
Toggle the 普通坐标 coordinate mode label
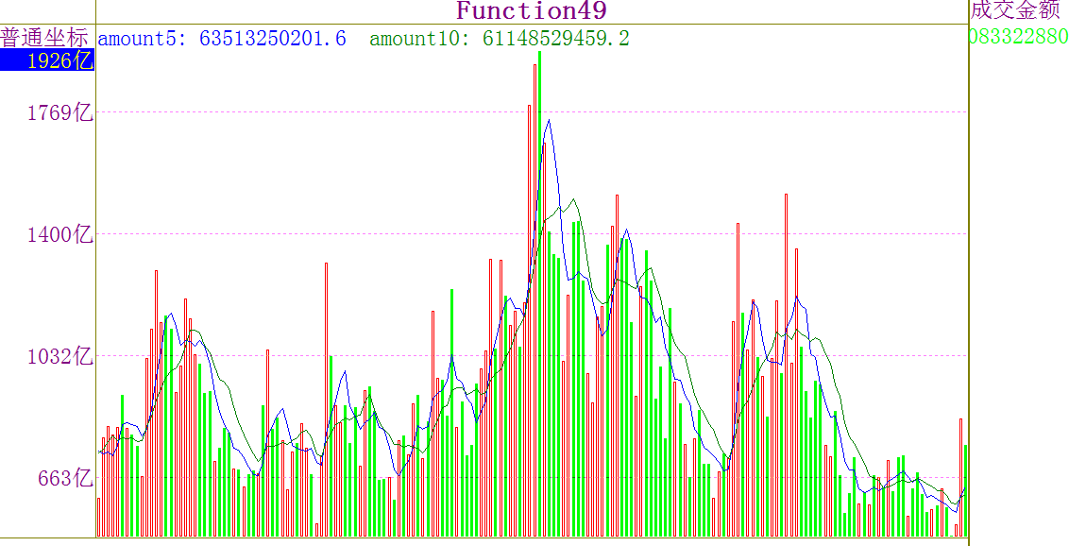tap(44, 38)
